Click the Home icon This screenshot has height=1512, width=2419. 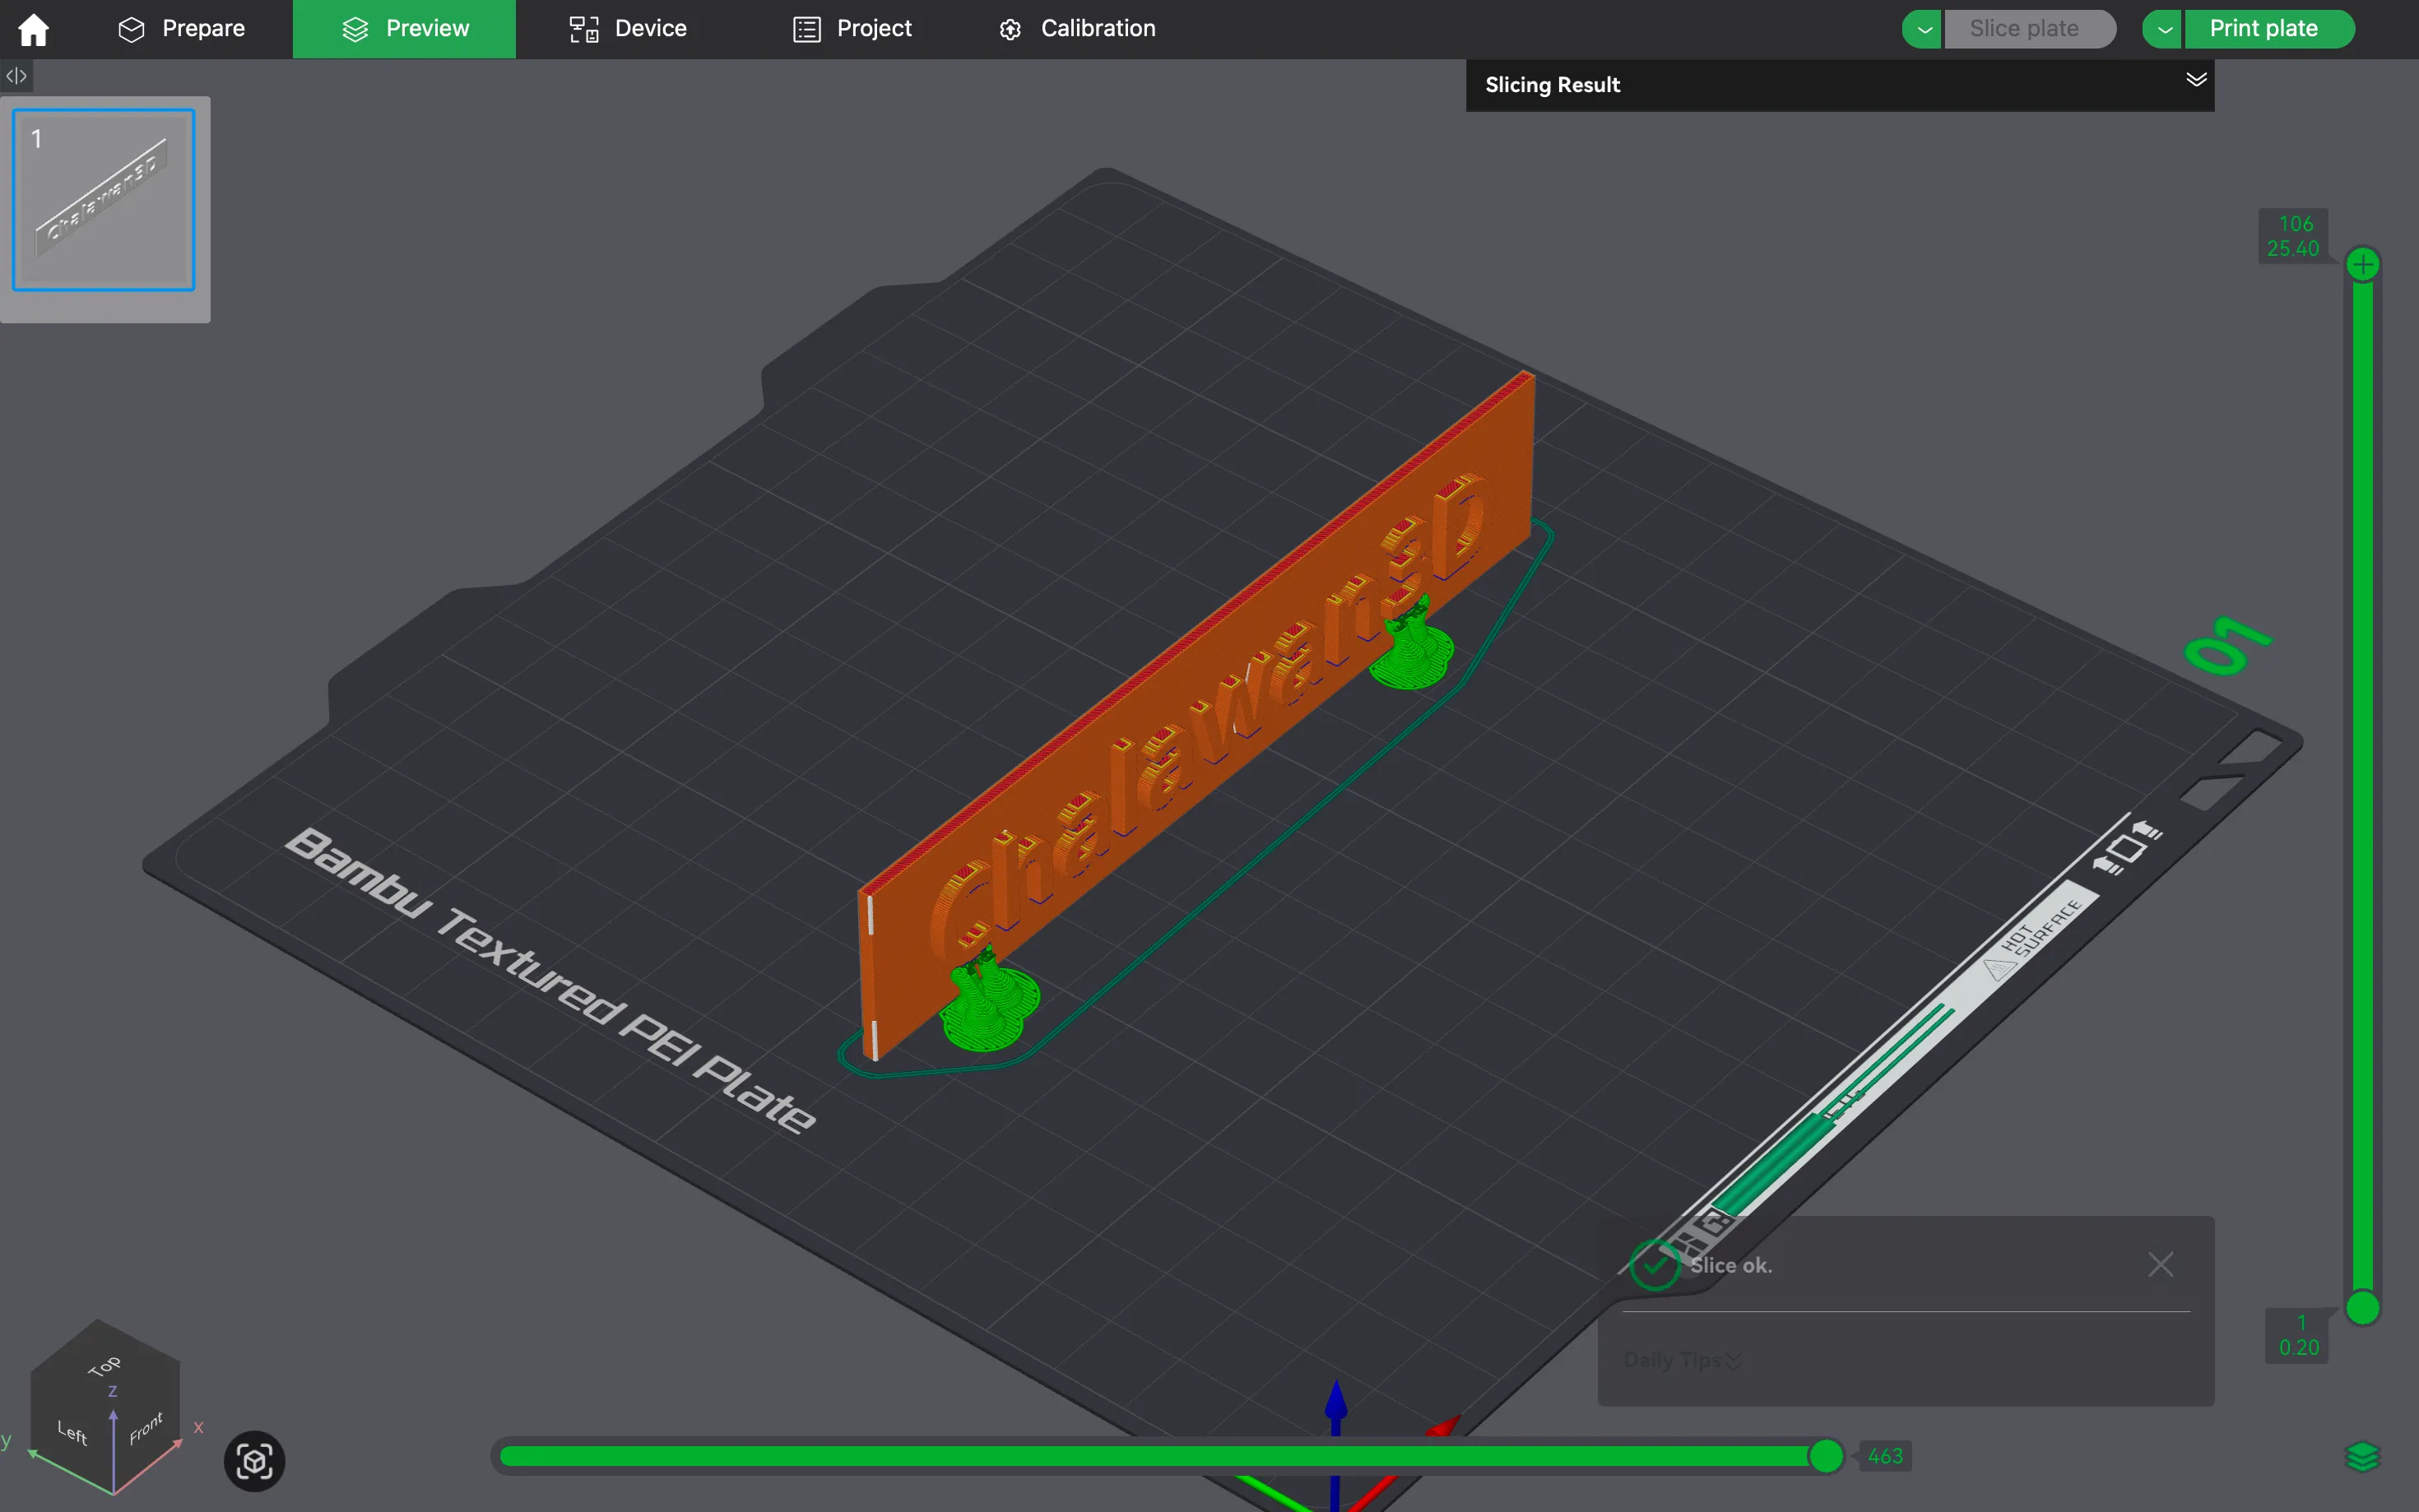click(33, 29)
